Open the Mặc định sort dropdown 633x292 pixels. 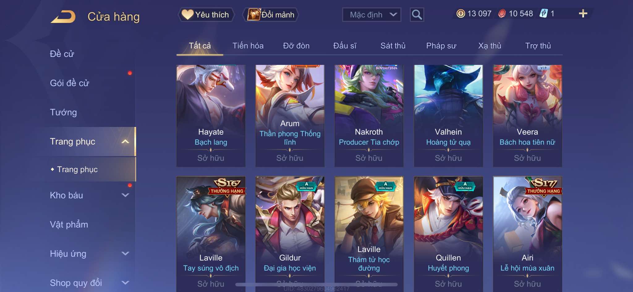click(372, 15)
